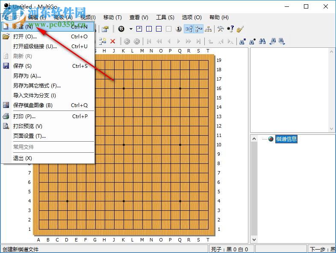Click the binoculars with hash mark icon
Viewport: 336px width, 253px height.
(x=242, y=41)
